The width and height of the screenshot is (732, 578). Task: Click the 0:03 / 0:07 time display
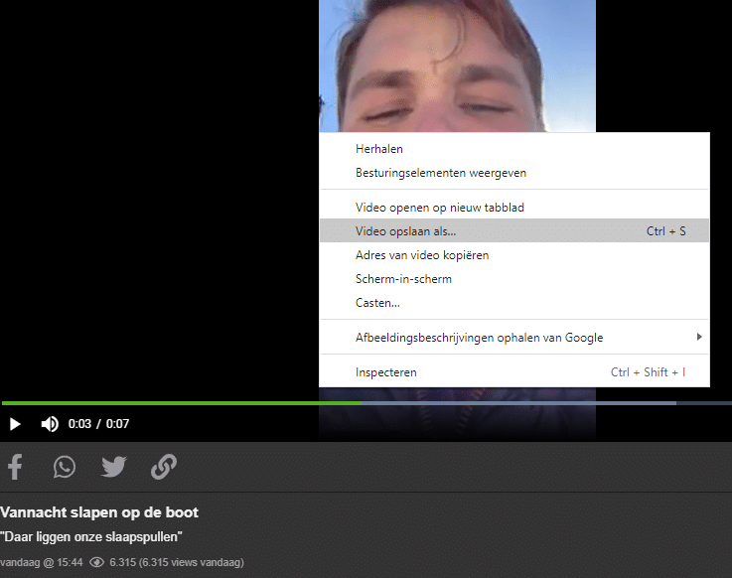point(98,424)
